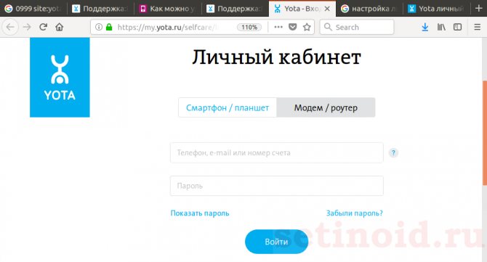Select the Смартфон / планшет option
The height and width of the screenshot is (262, 487).
click(x=228, y=107)
